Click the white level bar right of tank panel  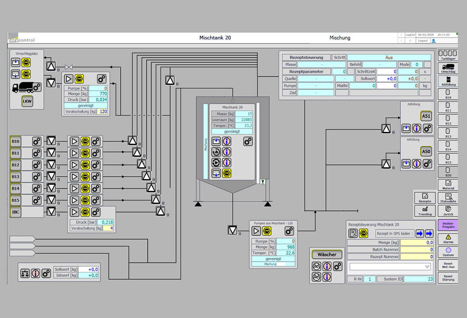coord(258,143)
